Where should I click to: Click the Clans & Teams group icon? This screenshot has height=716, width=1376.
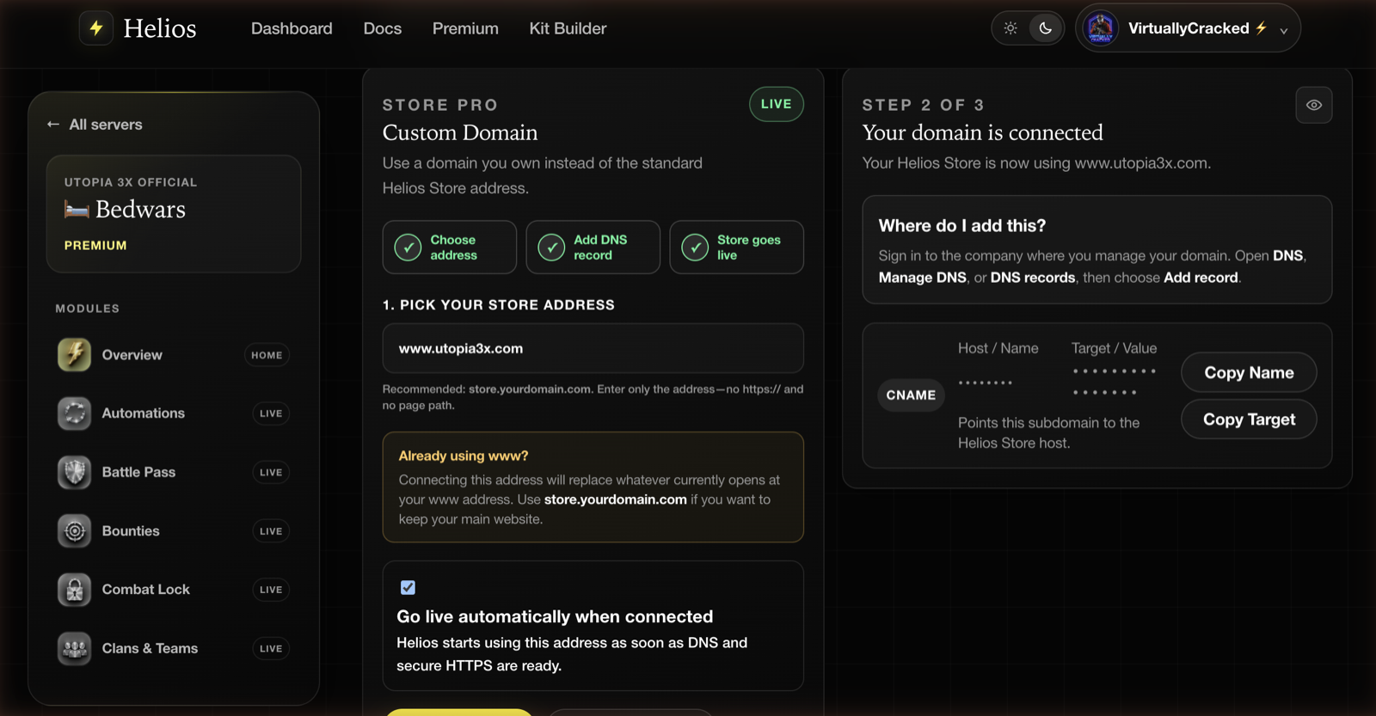tap(74, 648)
